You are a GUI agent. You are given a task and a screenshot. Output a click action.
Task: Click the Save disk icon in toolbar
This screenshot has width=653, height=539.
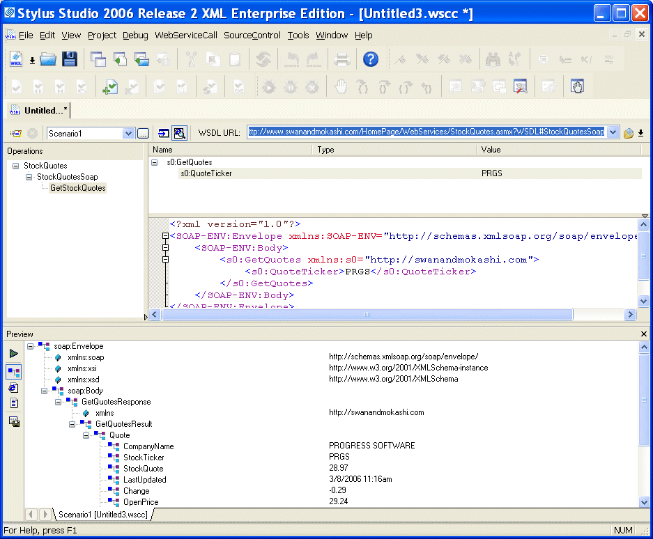(70, 60)
